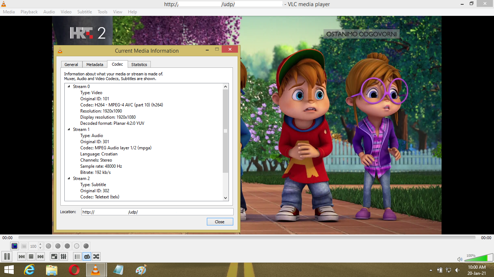Image resolution: width=494 pixels, height=277 pixels.
Task: Toggle the shuffle random button
Action: point(96,256)
